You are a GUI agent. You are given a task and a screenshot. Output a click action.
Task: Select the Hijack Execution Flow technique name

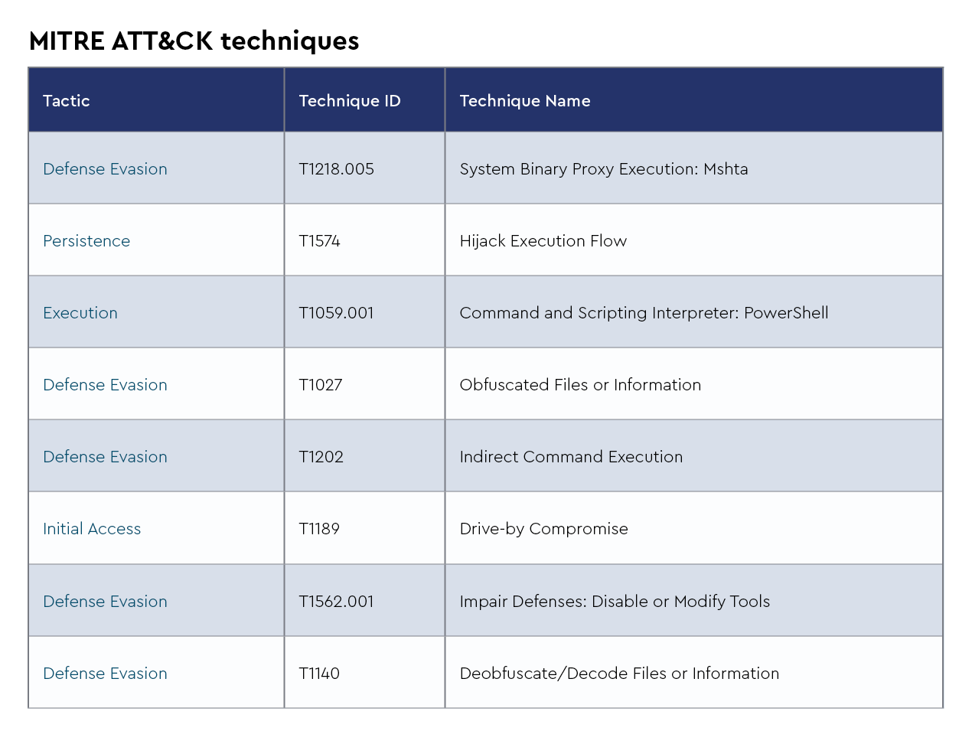(x=543, y=241)
